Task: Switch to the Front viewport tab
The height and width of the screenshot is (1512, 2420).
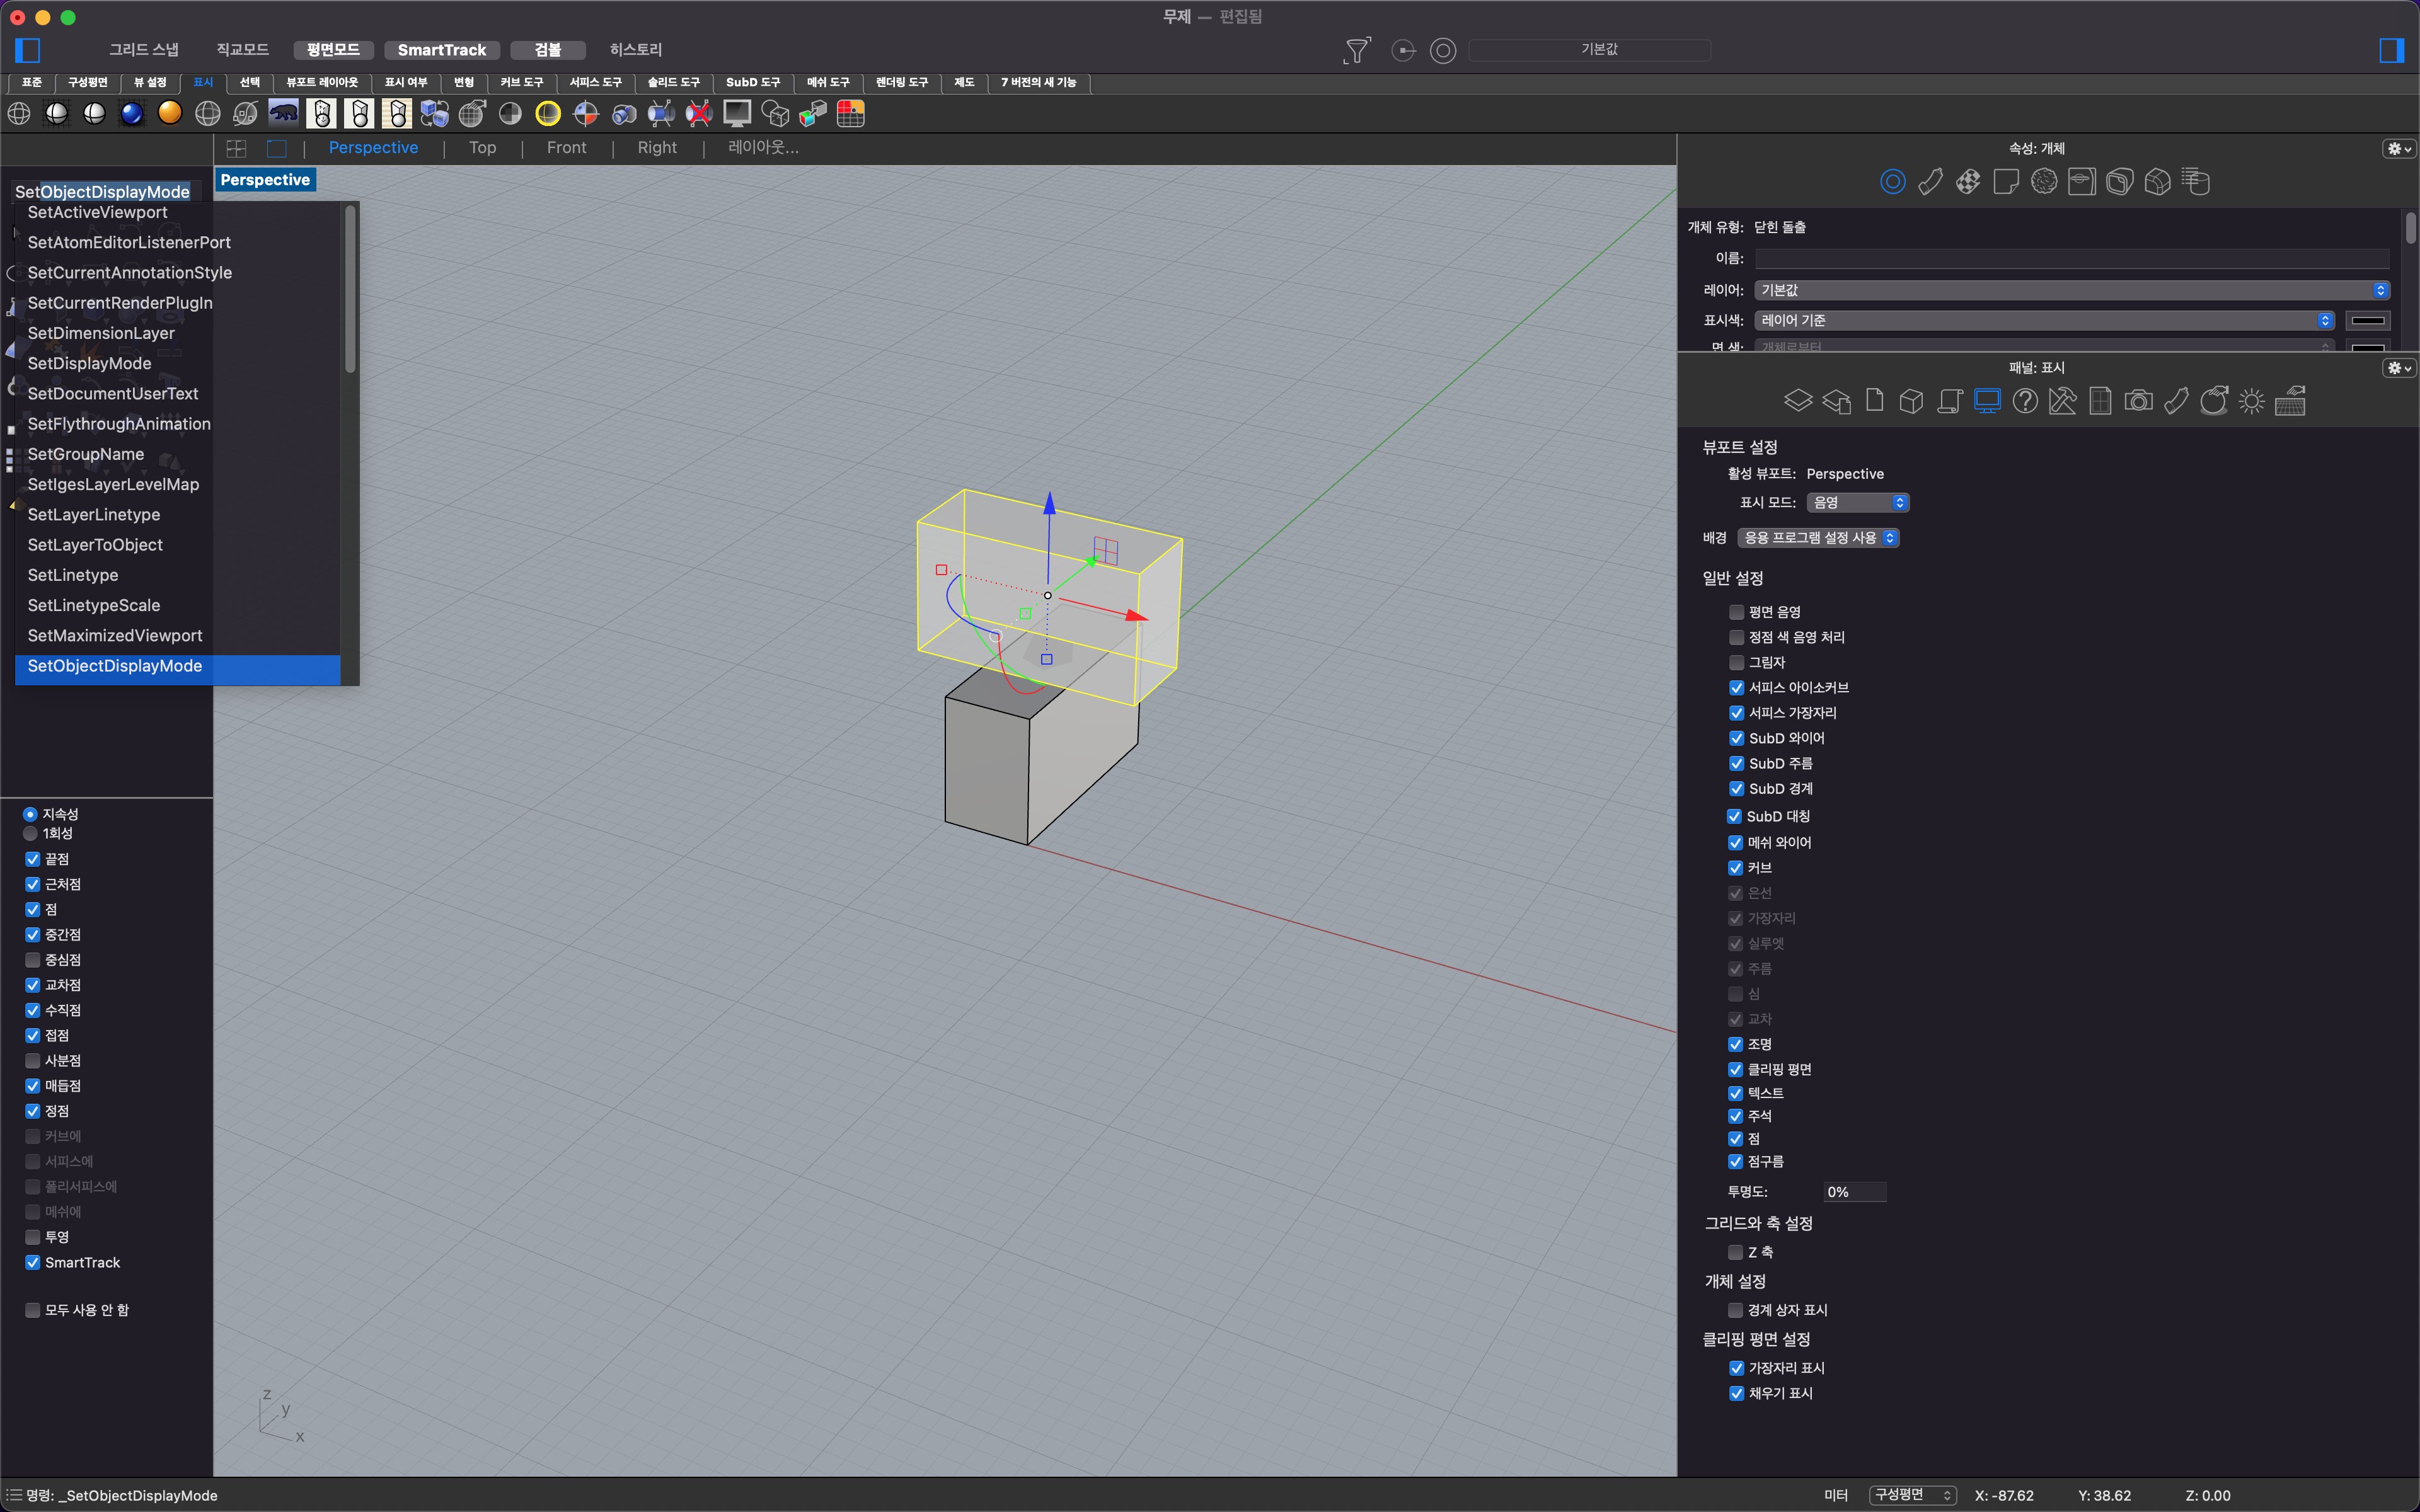Action: pyautogui.click(x=566, y=148)
